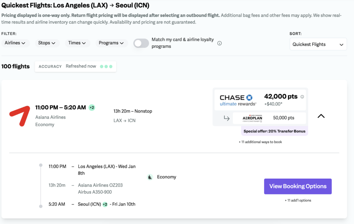Click '11:00 PM – 5:20 AM' time heading

[60, 108]
